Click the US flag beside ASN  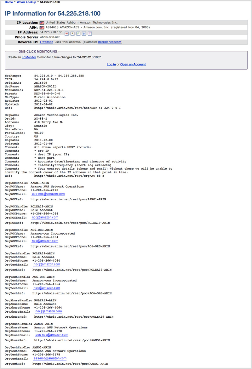pyautogui.click(x=42, y=27)
